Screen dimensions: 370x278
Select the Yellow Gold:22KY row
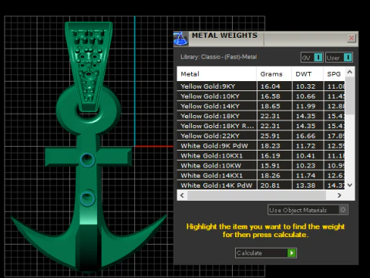(x=261, y=136)
